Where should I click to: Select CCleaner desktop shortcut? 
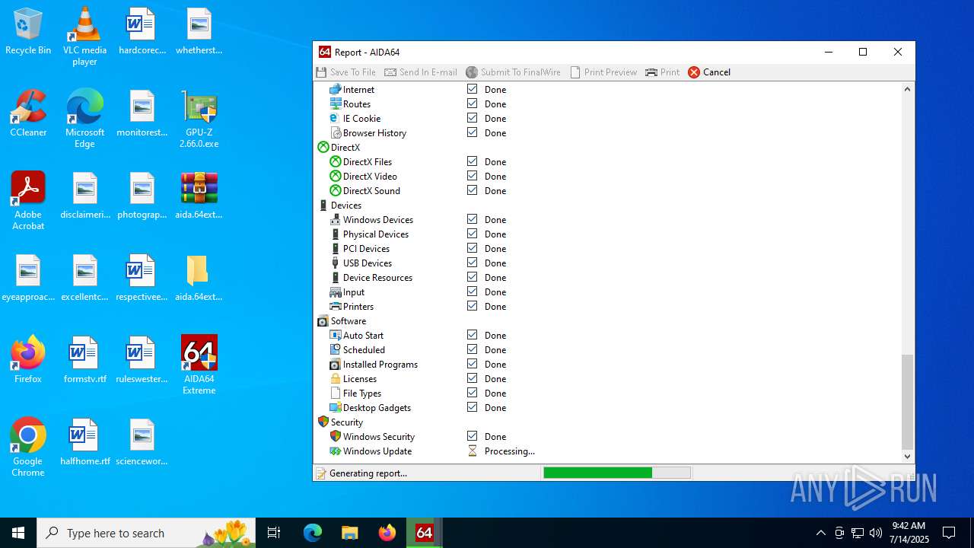(28, 113)
